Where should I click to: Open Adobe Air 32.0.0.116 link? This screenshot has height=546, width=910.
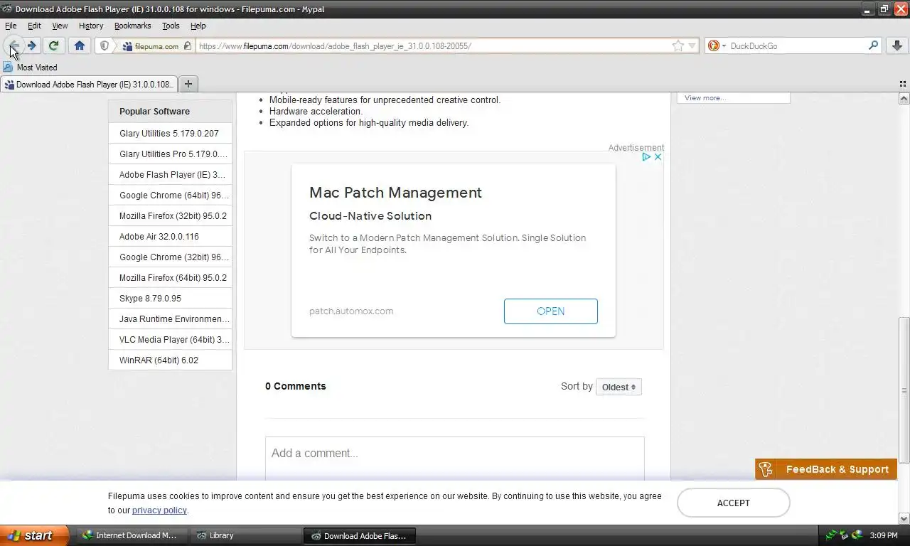(x=159, y=237)
